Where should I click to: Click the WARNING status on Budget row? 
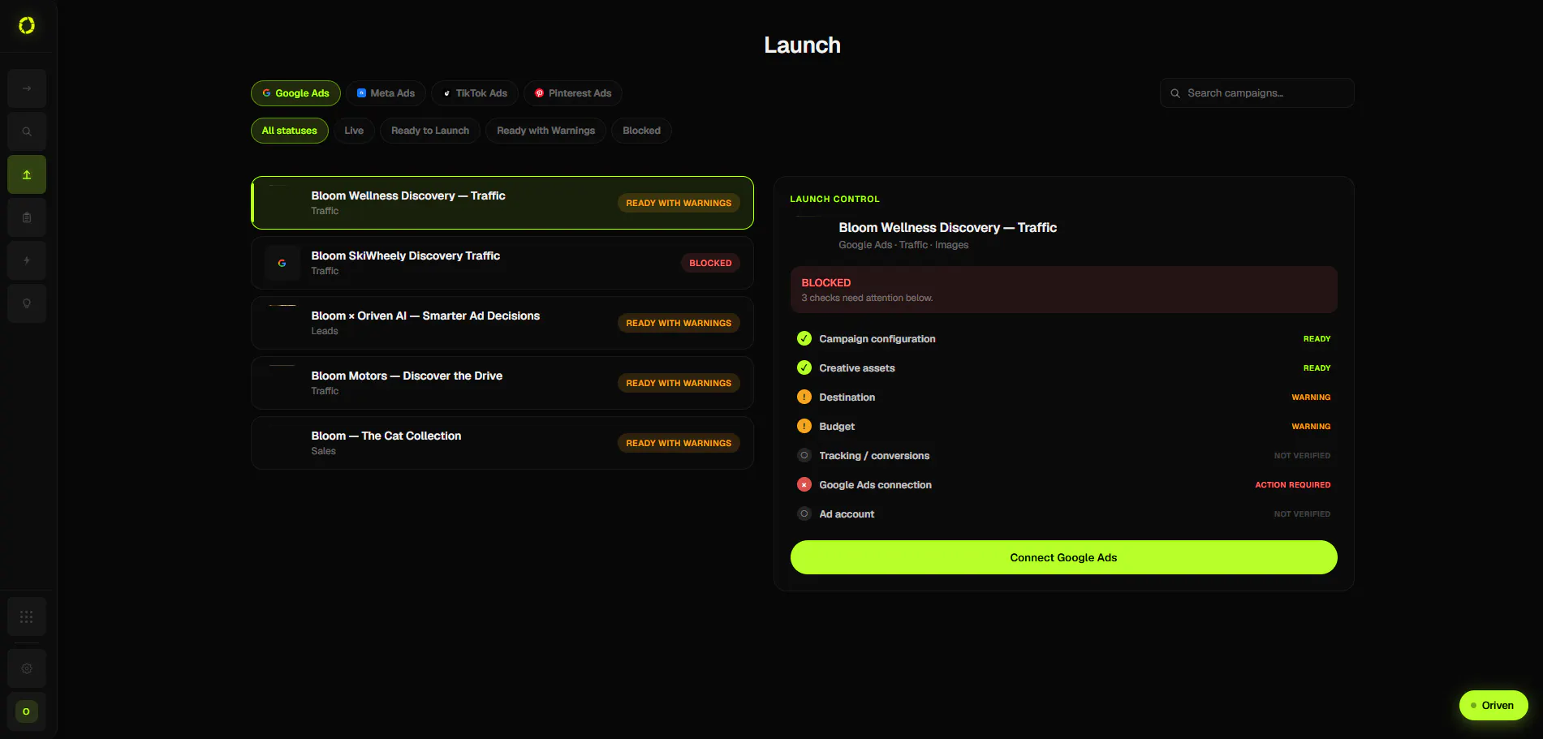(1311, 427)
